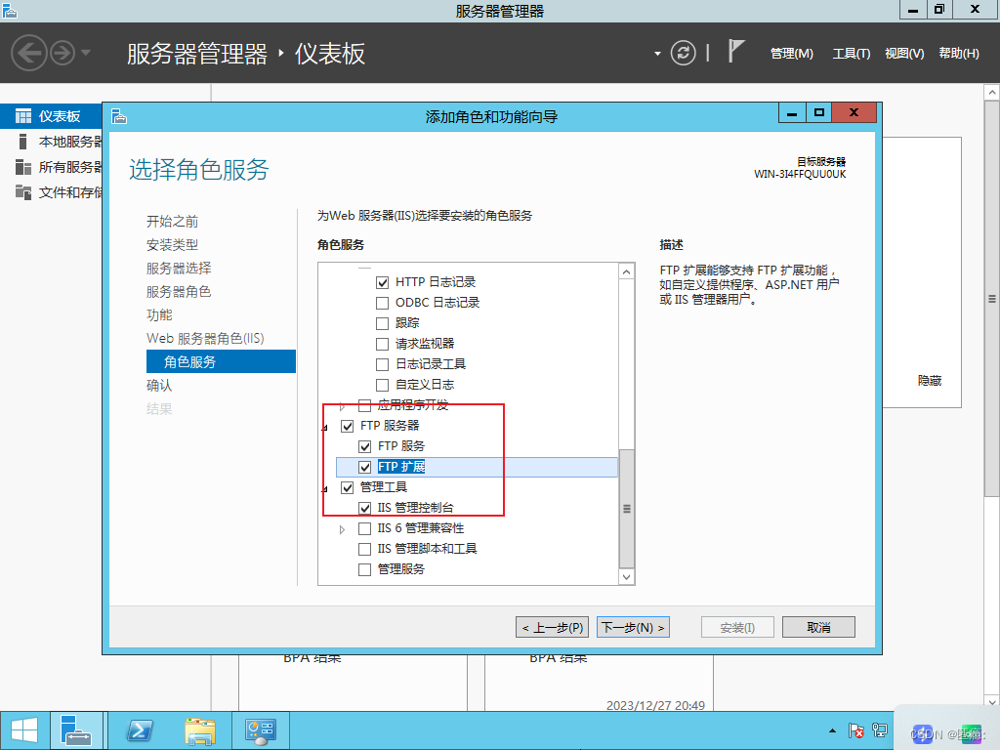Click the 文件和存储 sidebar icon

(23, 192)
